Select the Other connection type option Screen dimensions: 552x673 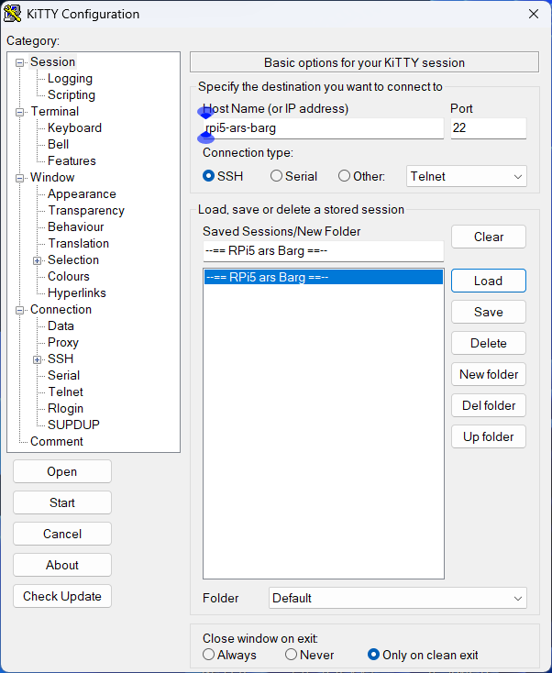point(345,176)
